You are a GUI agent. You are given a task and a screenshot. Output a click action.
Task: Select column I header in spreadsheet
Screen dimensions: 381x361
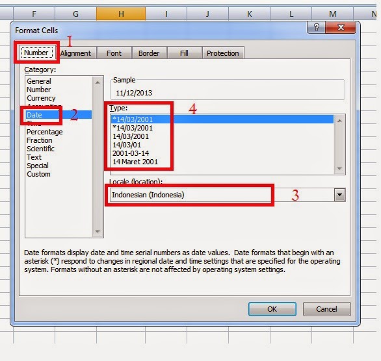tap(166, 14)
